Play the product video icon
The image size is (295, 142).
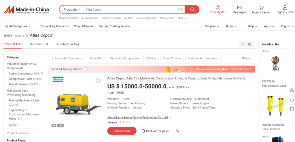click(x=54, y=126)
